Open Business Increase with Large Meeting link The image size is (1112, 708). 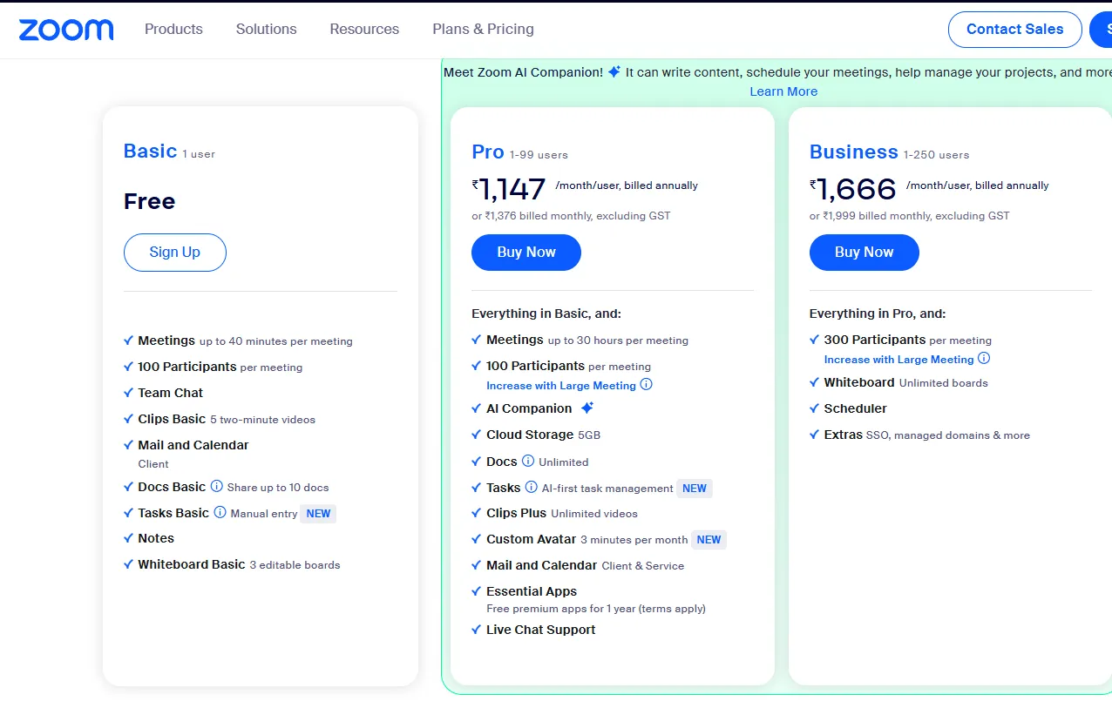[898, 360]
